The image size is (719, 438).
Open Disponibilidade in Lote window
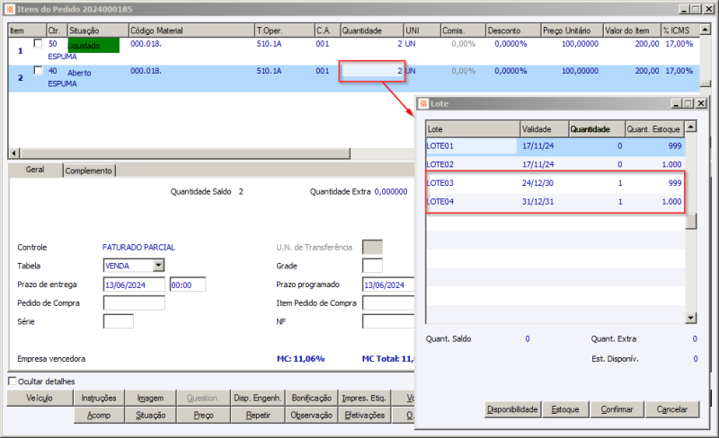[x=512, y=409]
